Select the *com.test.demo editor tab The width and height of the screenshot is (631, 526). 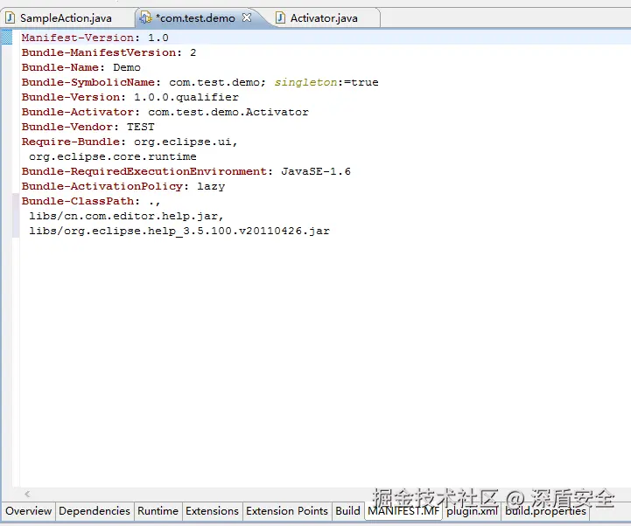pyautogui.click(x=195, y=18)
